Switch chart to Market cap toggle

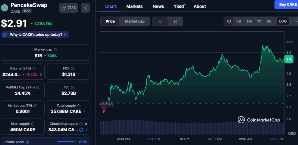(135, 21)
